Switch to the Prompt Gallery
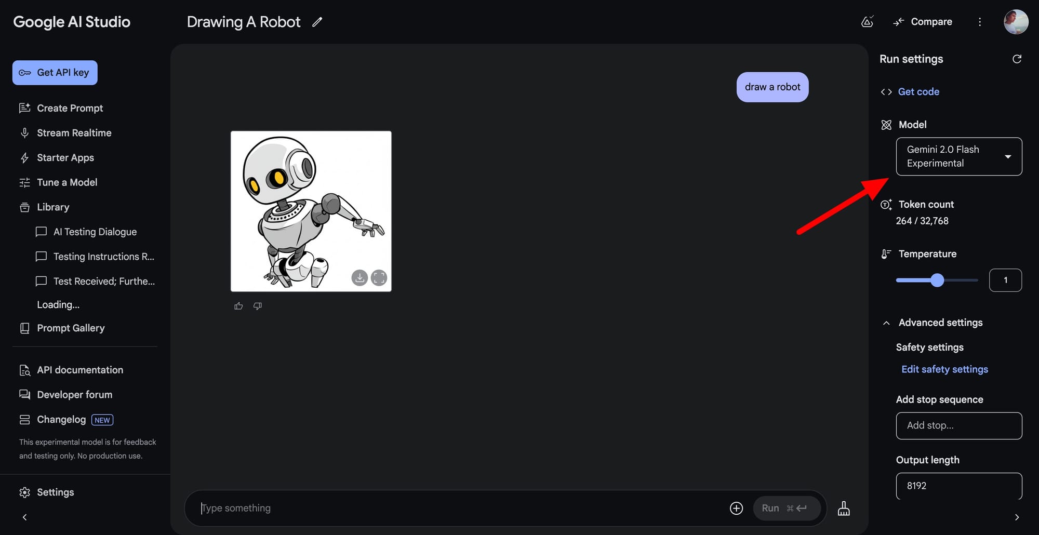Screen dimensions: 1039x535 tap(71, 328)
